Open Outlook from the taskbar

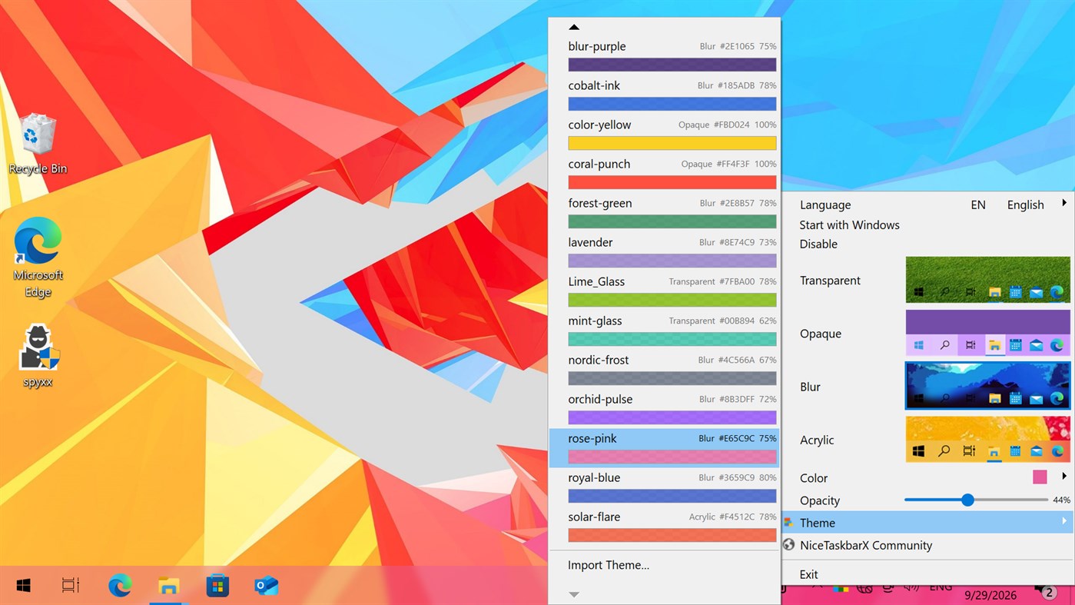pos(266,586)
